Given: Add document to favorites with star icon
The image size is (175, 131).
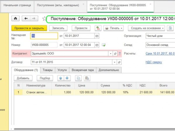Looking at the screenshot, I should (44, 19).
